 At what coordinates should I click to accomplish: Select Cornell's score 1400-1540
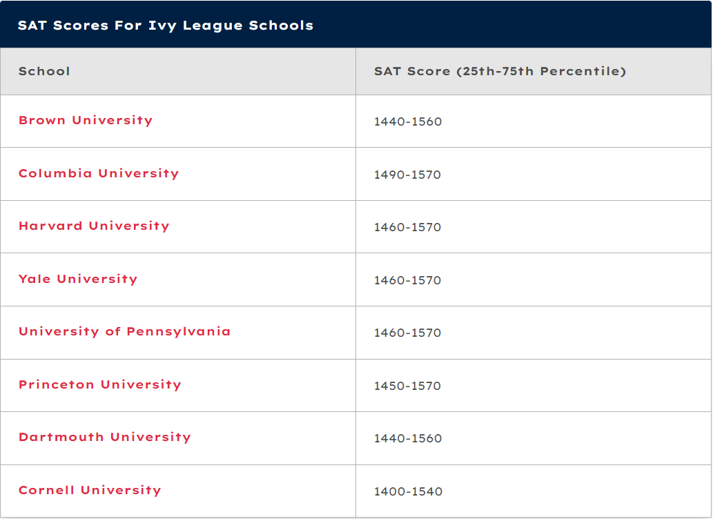click(x=408, y=491)
